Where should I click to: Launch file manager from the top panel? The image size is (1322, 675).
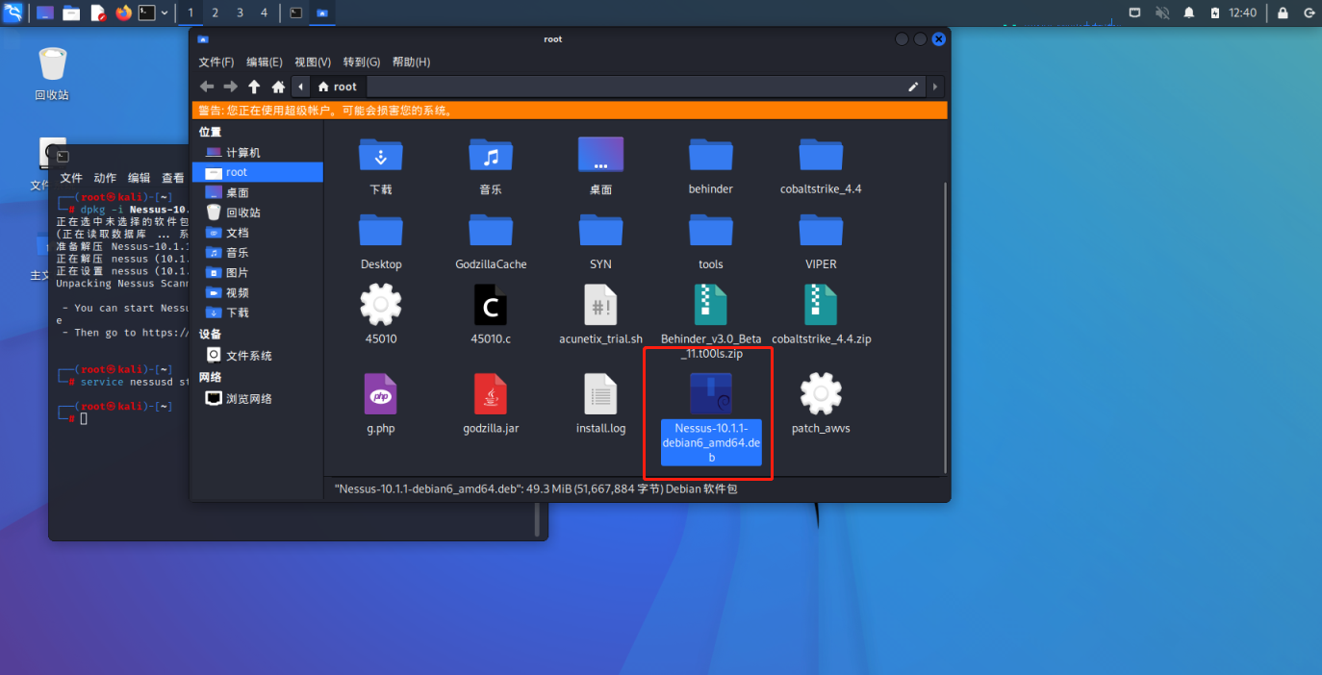(x=71, y=12)
